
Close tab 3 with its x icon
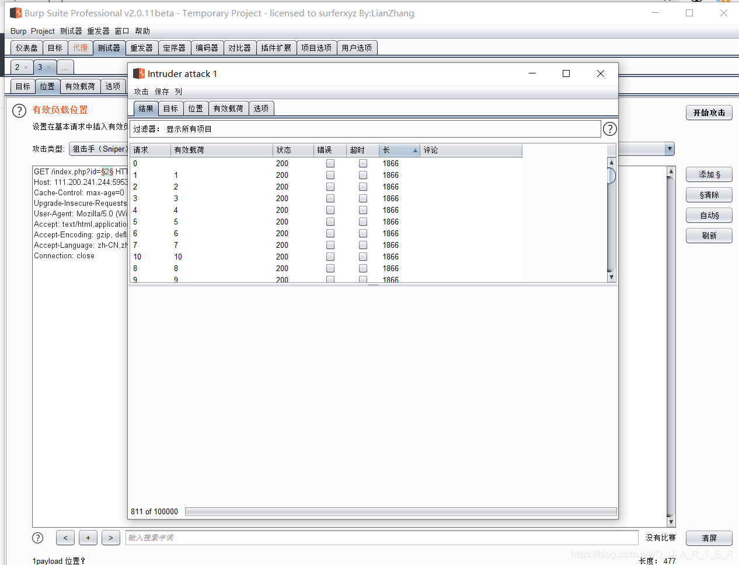48,68
